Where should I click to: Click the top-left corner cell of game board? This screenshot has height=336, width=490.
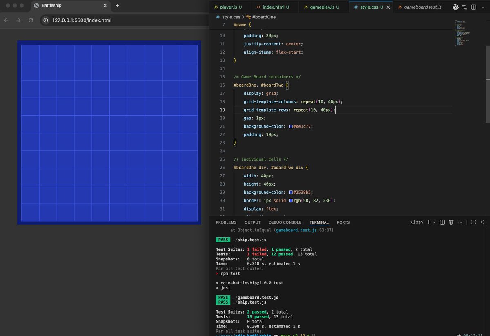(30, 54)
